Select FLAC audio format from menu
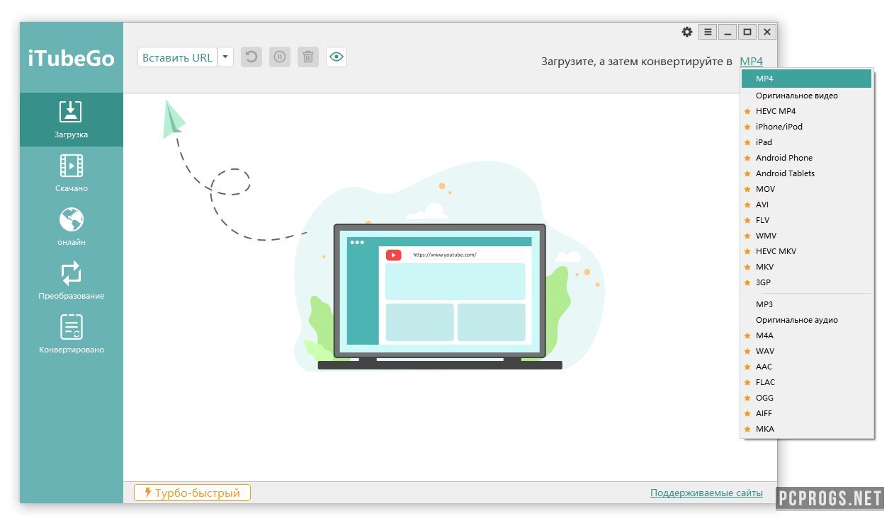The height and width of the screenshot is (523, 894). click(765, 381)
